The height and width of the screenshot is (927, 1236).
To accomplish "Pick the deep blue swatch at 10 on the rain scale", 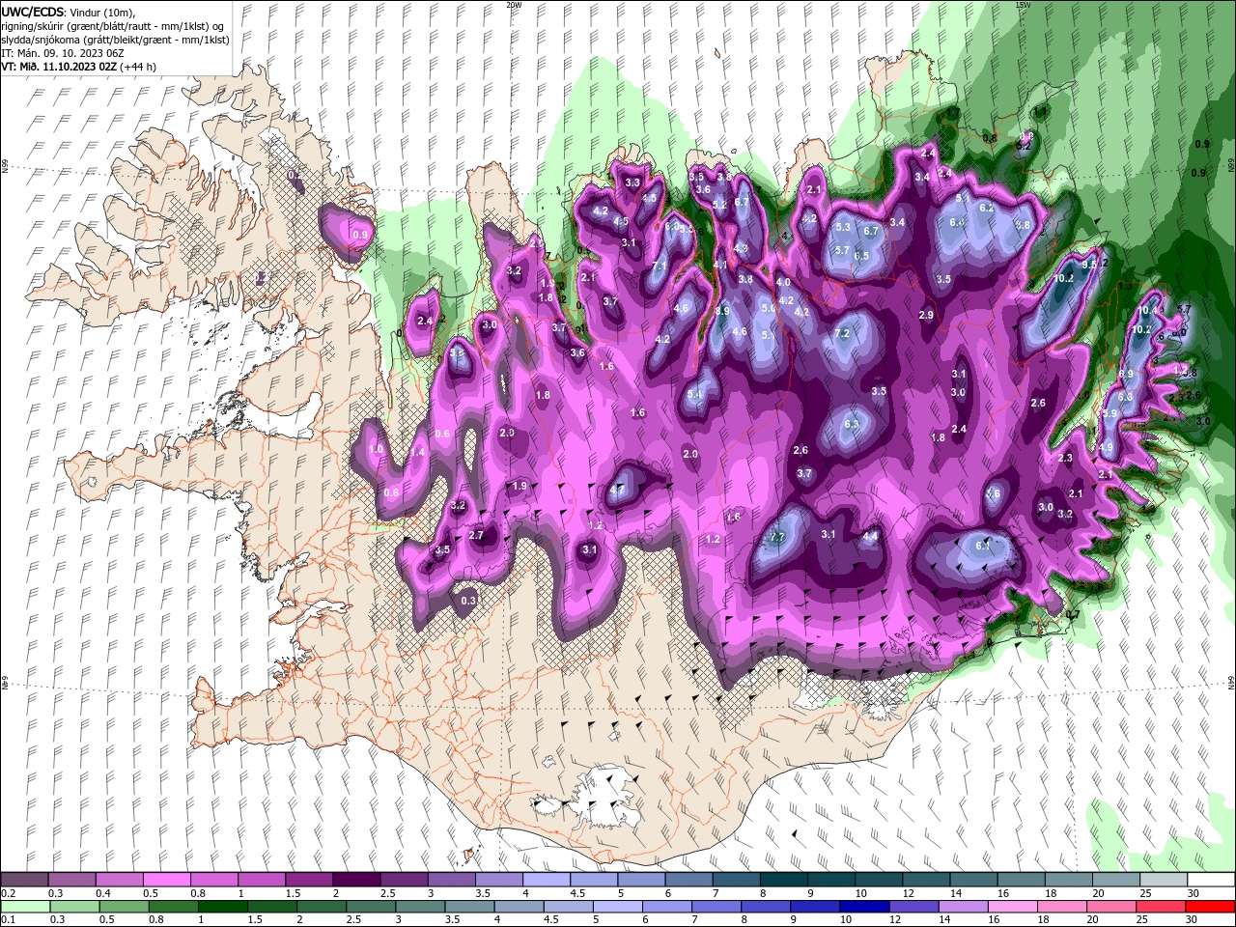I will [x=862, y=907].
